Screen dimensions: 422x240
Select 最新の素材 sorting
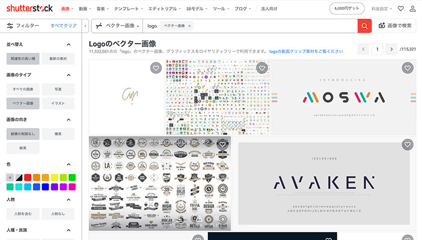pos(58,59)
